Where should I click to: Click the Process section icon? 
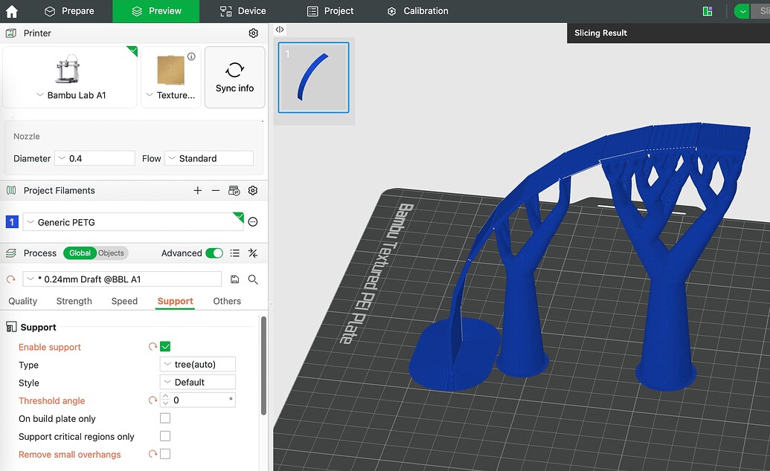click(x=11, y=253)
